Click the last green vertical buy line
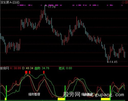Image resolution: width=128 pixels, height=101 pixels. tap(110, 93)
